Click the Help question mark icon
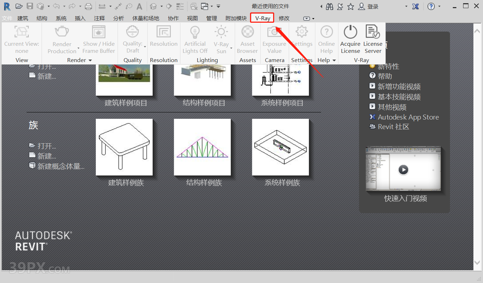Image resolution: width=483 pixels, height=283 pixels. click(431, 6)
